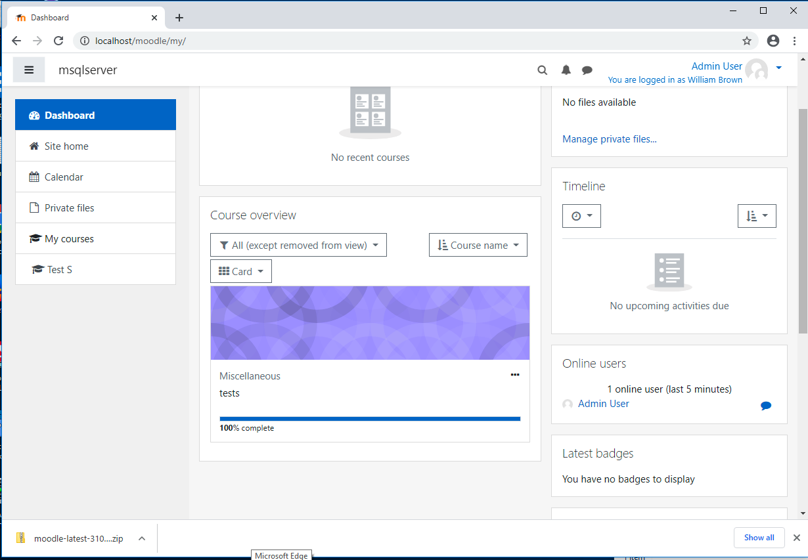Image resolution: width=808 pixels, height=560 pixels.
Task: Open the search magnifier icon in header
Action: (543, 70)
